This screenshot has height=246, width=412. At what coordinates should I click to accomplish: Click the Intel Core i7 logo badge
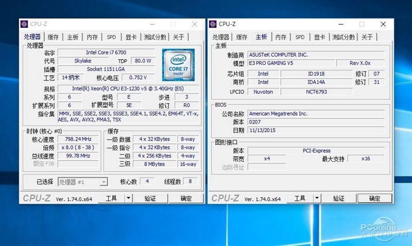(x=178, y=65)
